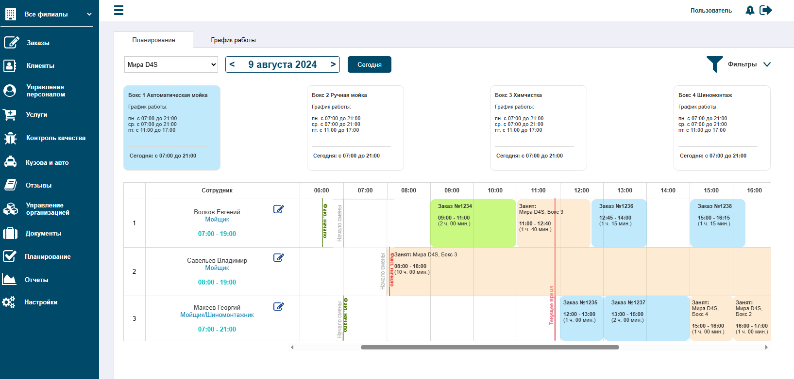The height and width of the screenshot is (379, 794).
Task: Open the hamburger menu icon
Action: point(118,10)
